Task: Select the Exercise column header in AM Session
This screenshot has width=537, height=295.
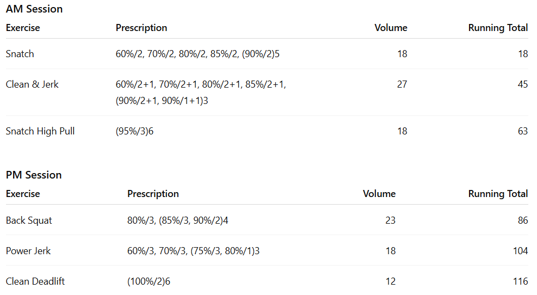Action: 23,28
